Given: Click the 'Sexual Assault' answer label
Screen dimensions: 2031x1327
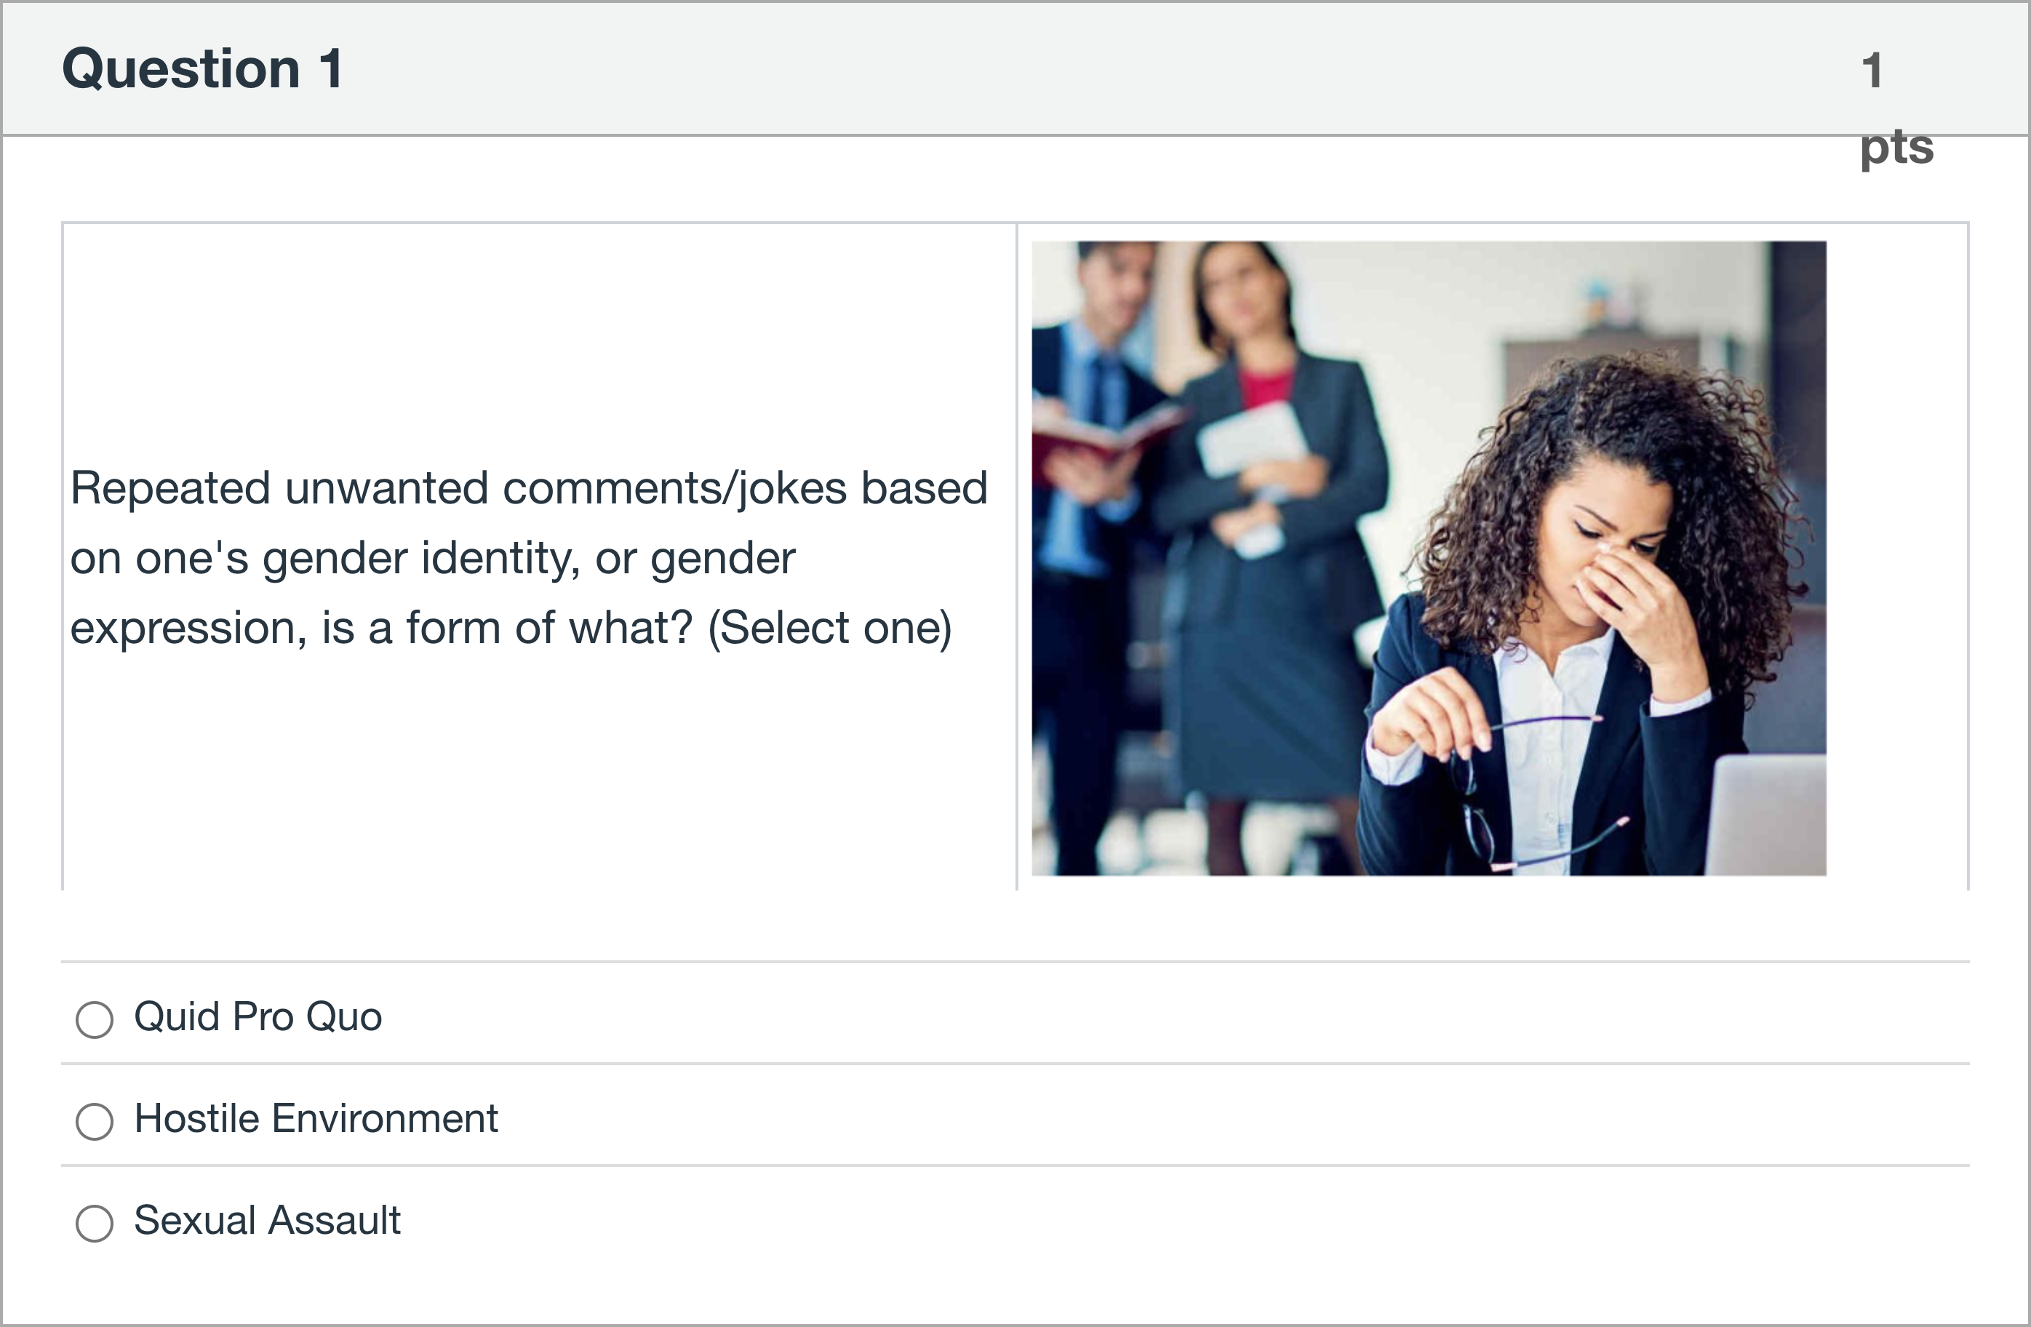Looking at the screenshot, I should (x=267, y=1220).
